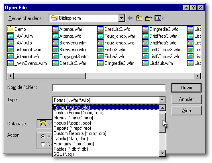Go up one folder level

pos(139,18)
